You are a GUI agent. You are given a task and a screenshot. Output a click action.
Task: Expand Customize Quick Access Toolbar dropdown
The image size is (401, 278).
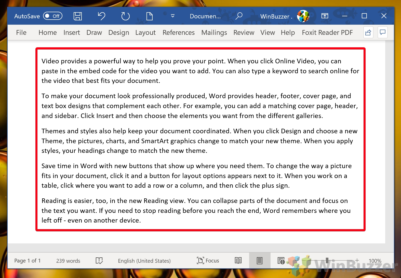click(x=173, y=16)
